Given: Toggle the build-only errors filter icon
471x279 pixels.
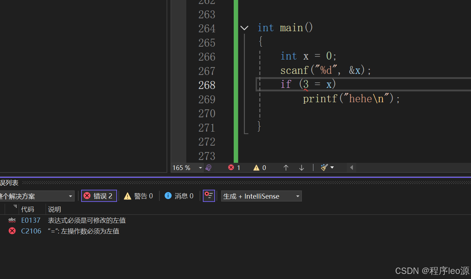Looking at the screenshot, I should coord(209,196).
